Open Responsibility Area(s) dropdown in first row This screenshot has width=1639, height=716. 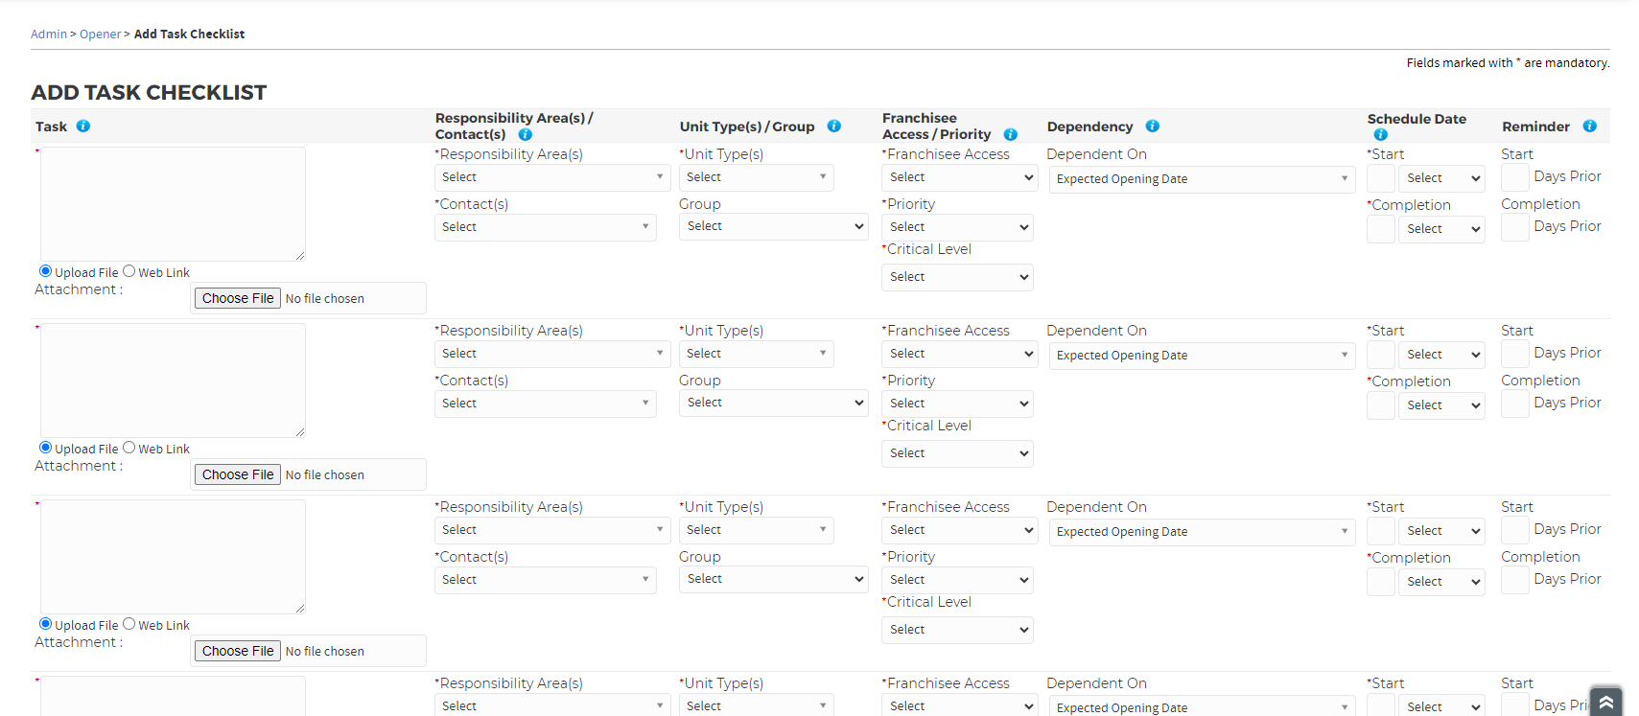click(x=552, y=177)
